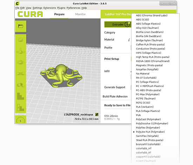This screenshot has height=165, width=193.
Task: Choose colorFabb_XT material
Action: pyautogui.click(x=155, y=153)
